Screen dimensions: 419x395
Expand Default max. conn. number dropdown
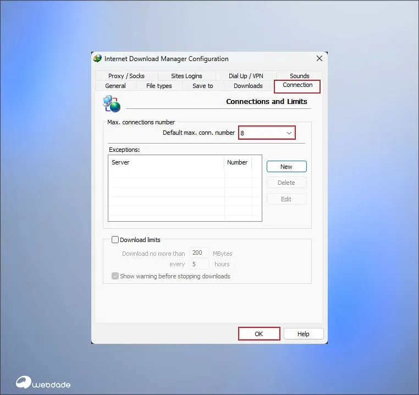289,133
